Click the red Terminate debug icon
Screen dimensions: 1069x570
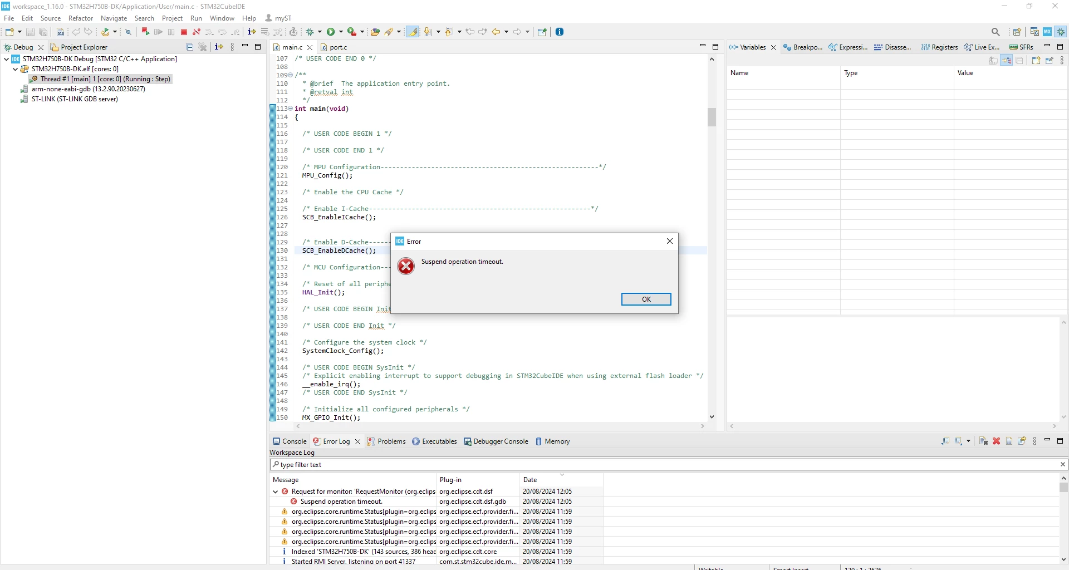point(184,32)
